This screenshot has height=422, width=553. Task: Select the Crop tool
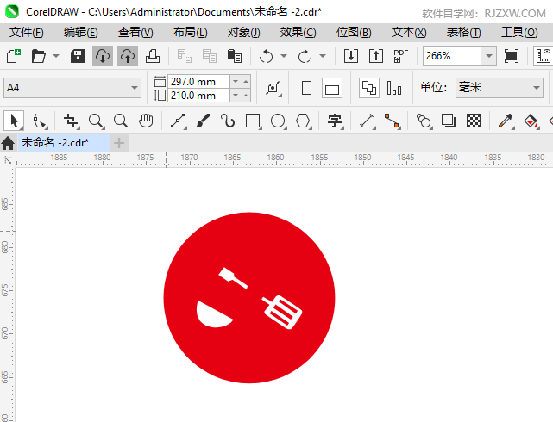tap(72, 121)
